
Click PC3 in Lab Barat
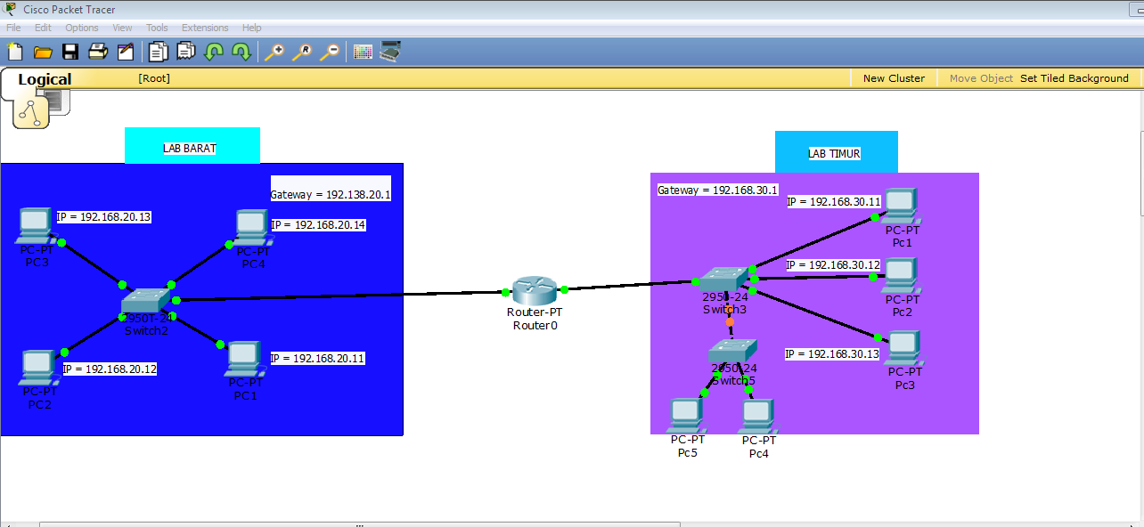point(35,225)
